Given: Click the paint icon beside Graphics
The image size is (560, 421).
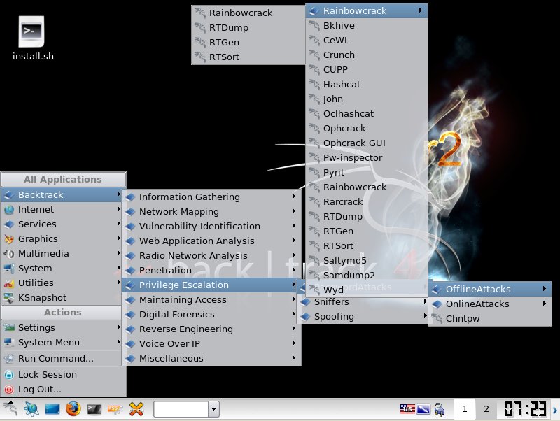Looking at the screenshot, I should 9,239.
